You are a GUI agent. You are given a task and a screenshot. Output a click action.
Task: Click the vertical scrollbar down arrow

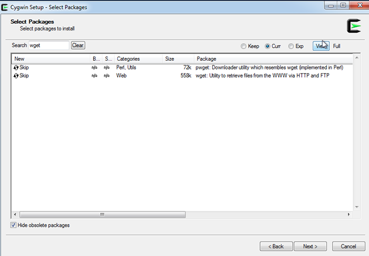pos(357,207)
